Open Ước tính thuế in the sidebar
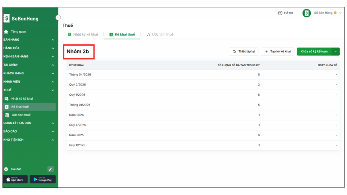347x195 pixels. coord(21,115)
